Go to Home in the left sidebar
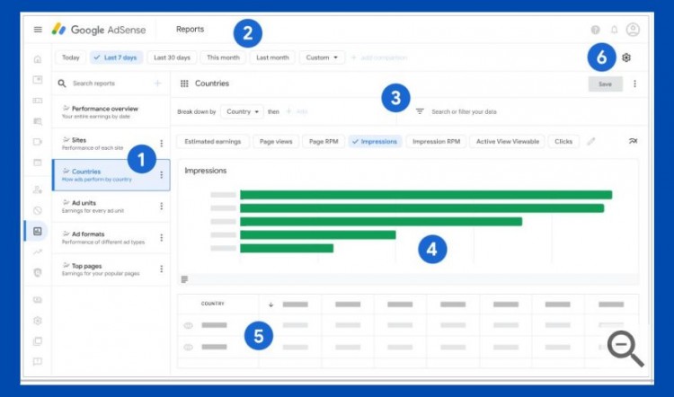The width and height of the screenshot is (674, 397). tap(38, 59)
